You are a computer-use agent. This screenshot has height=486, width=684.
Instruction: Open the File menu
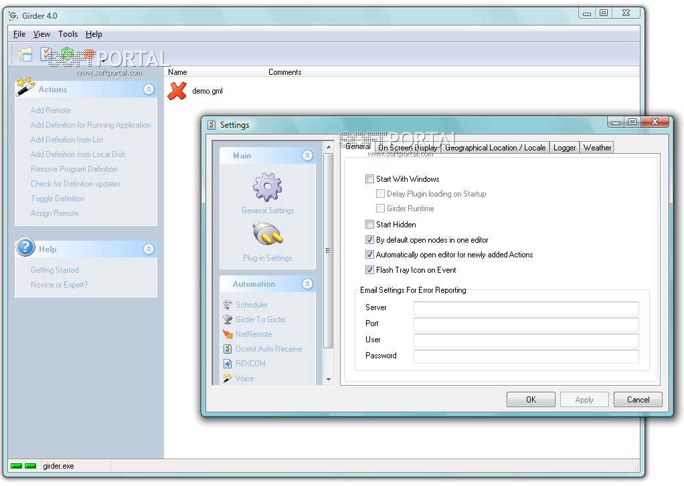19,34
